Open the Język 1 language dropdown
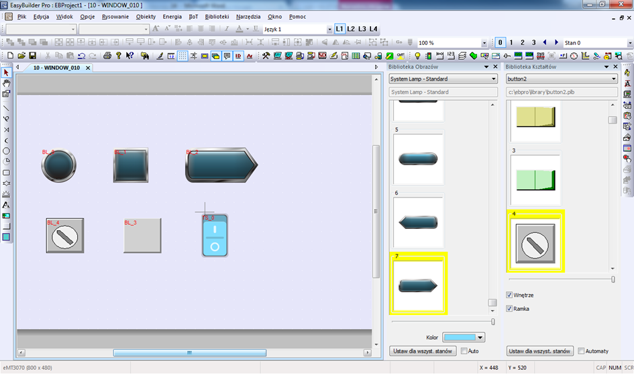This screenshot has width=634, height=374. [329, 29]
